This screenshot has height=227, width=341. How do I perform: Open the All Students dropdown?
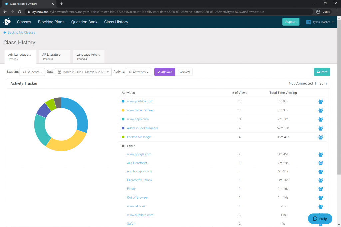[32, 72]
